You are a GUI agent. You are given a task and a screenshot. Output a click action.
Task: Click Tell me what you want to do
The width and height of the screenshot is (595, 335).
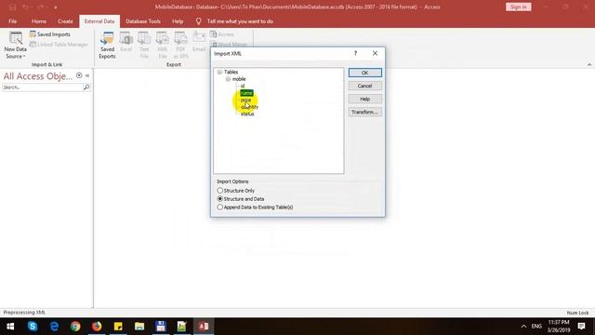click(240, 21)
